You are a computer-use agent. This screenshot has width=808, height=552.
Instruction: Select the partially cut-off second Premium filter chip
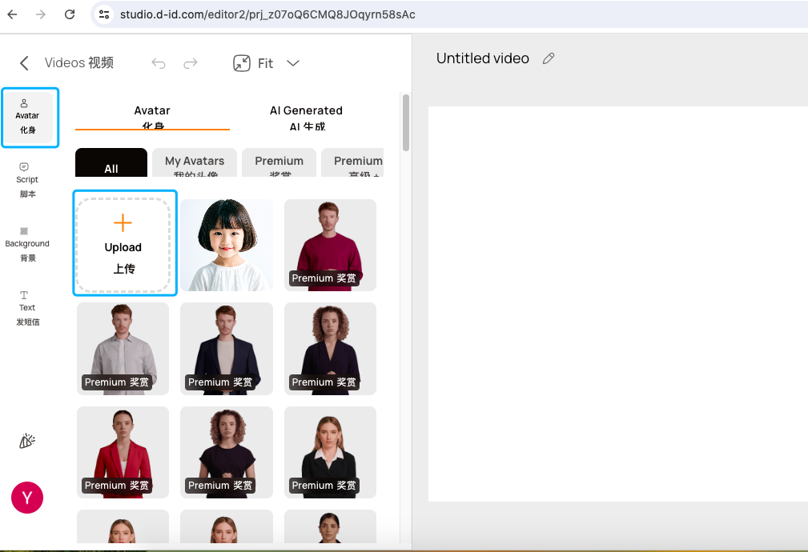(x=352, y=163)
